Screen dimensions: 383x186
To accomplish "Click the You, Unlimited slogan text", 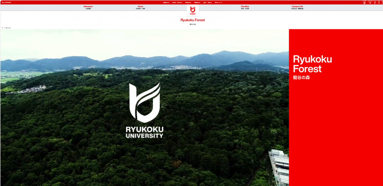I will point(6,2).
